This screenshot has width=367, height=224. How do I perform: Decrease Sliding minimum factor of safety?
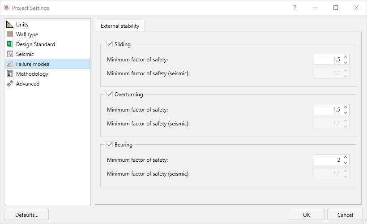[346, 62]
